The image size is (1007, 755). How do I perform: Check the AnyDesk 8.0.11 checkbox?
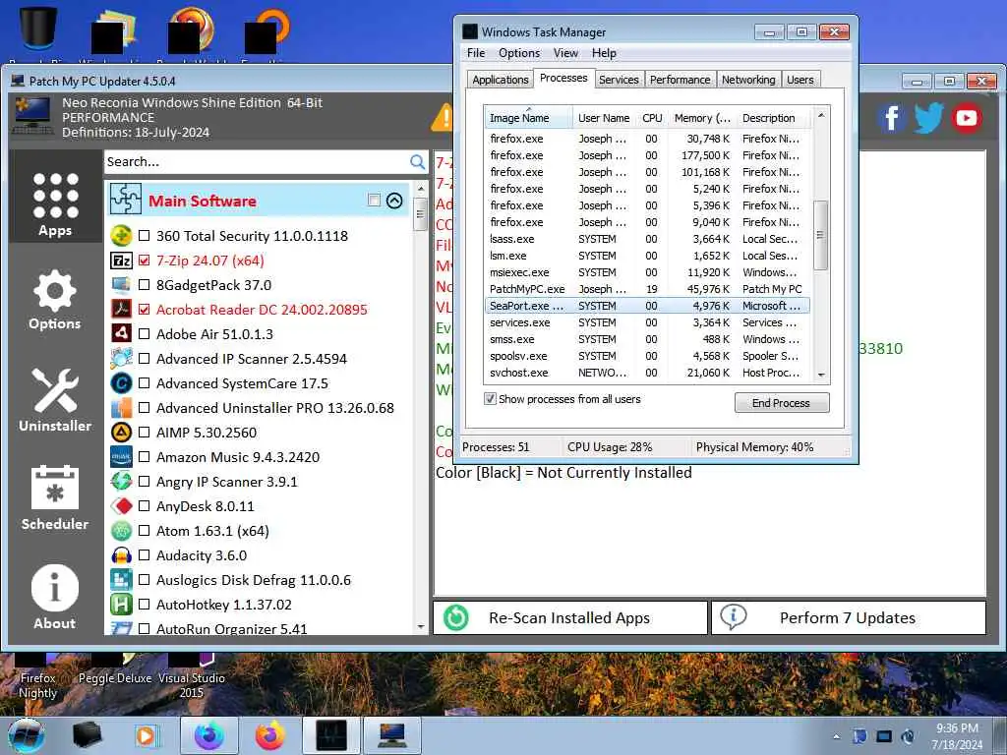(x=144, y=506)
